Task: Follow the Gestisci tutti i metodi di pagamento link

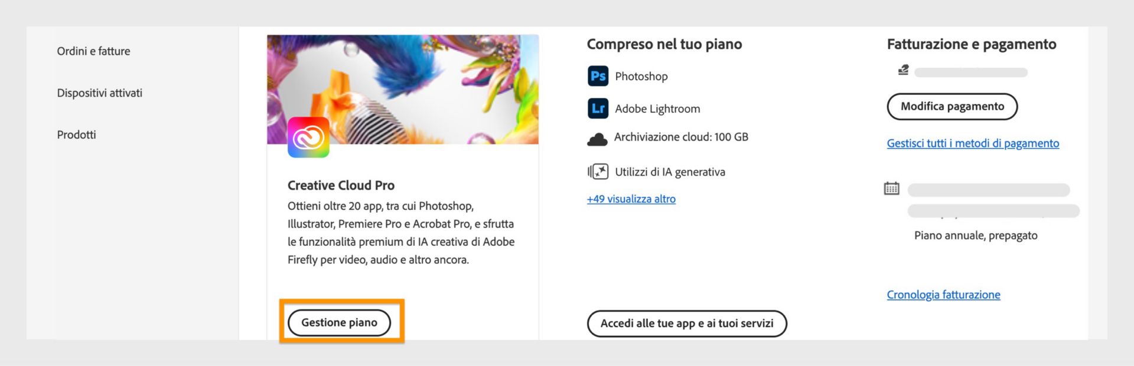Action: 973,143
